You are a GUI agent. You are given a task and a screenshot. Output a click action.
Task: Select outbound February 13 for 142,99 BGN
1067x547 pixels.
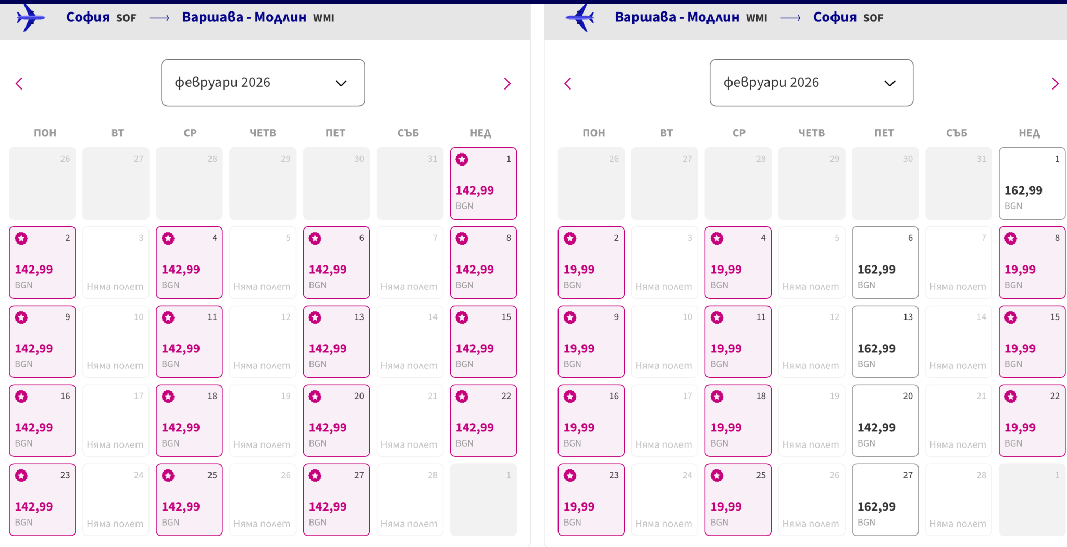(337, 341)
